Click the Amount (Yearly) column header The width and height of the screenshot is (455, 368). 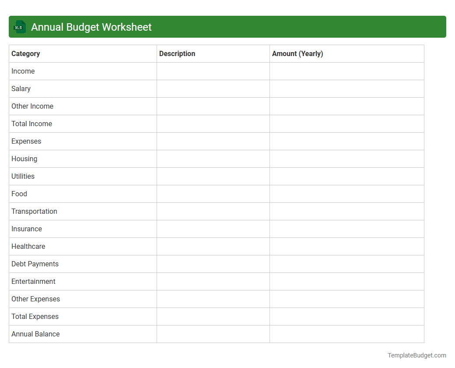pyautogui.click(x=297, y=53)
